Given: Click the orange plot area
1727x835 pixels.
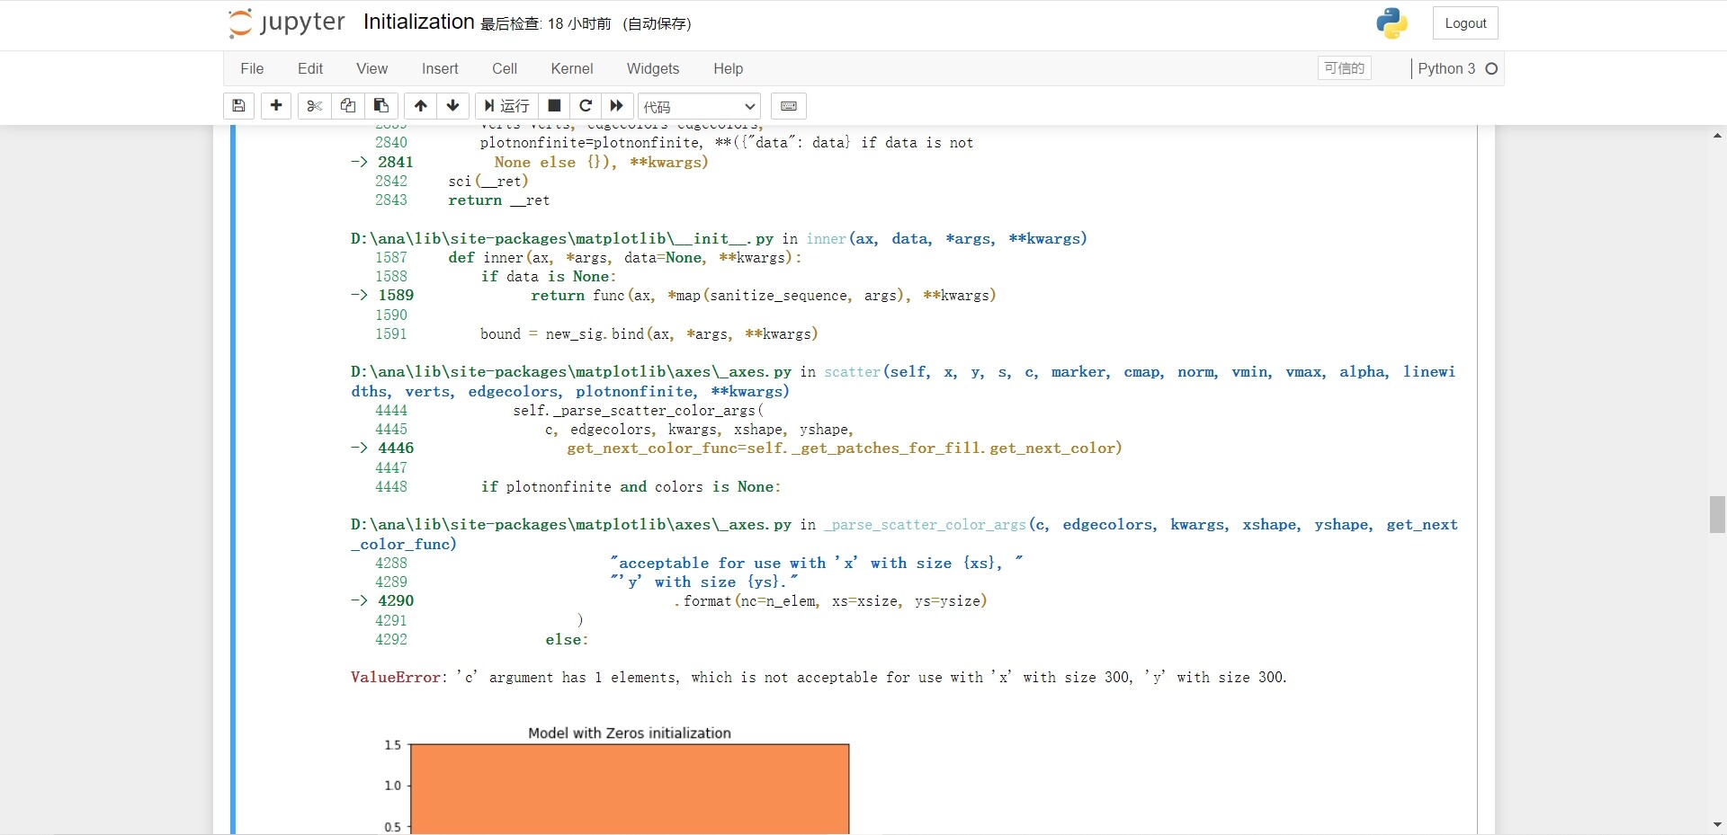Looking at the screenshot, I should pyautogui.click(x=630, y=789).
